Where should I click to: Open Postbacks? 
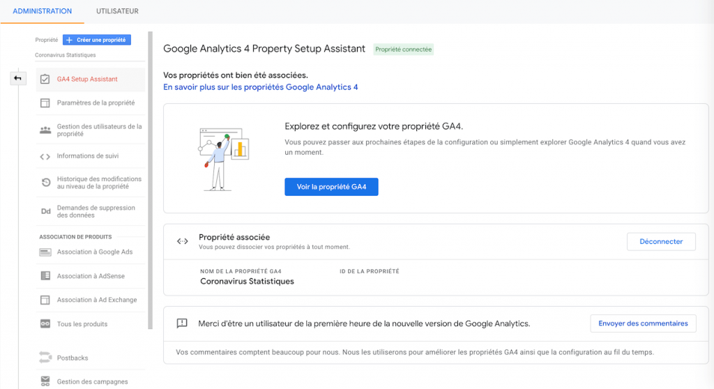(x=91, y=358)
